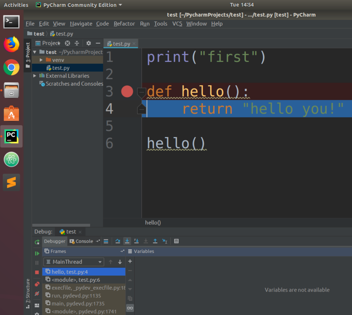Click fold end marker on line 4
The height and width of the screenshot is (315, 352).
(141, 109)
